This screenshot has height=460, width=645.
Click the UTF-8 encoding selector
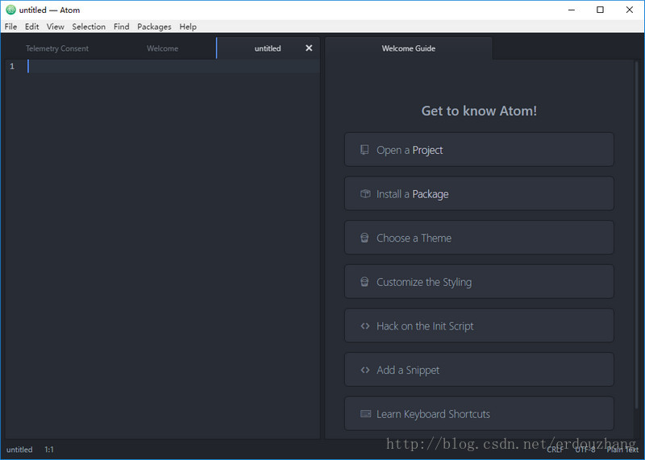585,450
